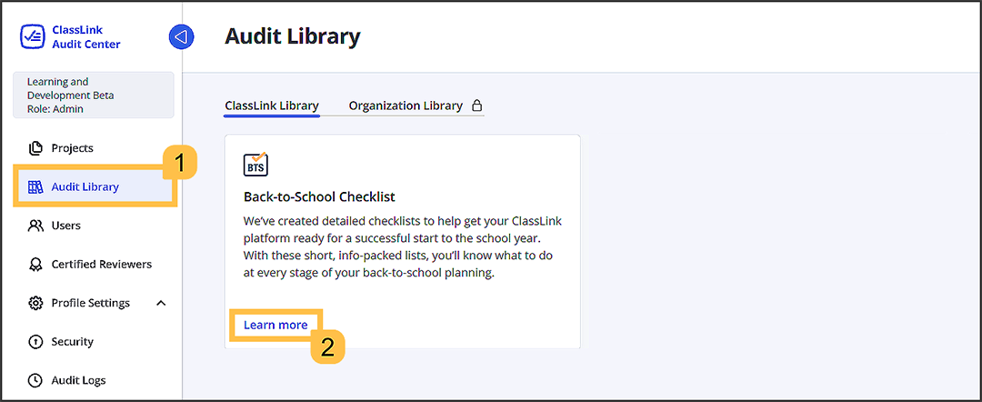Image resolution: width=982 pixels, height=402 pixels.
Task: Click the BTS checklist icon
Action: click(256, 164)
